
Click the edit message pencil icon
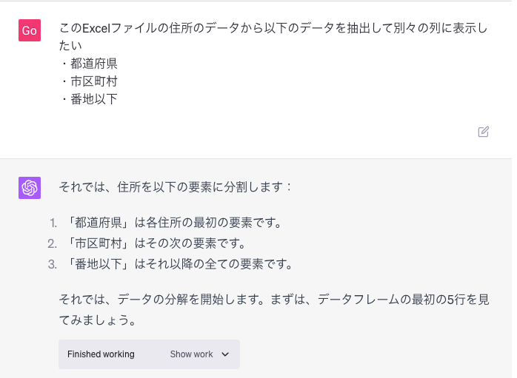484,132
